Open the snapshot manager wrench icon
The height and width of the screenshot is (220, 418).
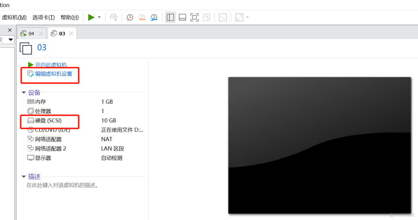point(154,18)
